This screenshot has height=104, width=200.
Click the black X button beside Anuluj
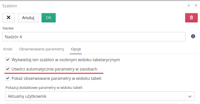(x=9, y=18)
